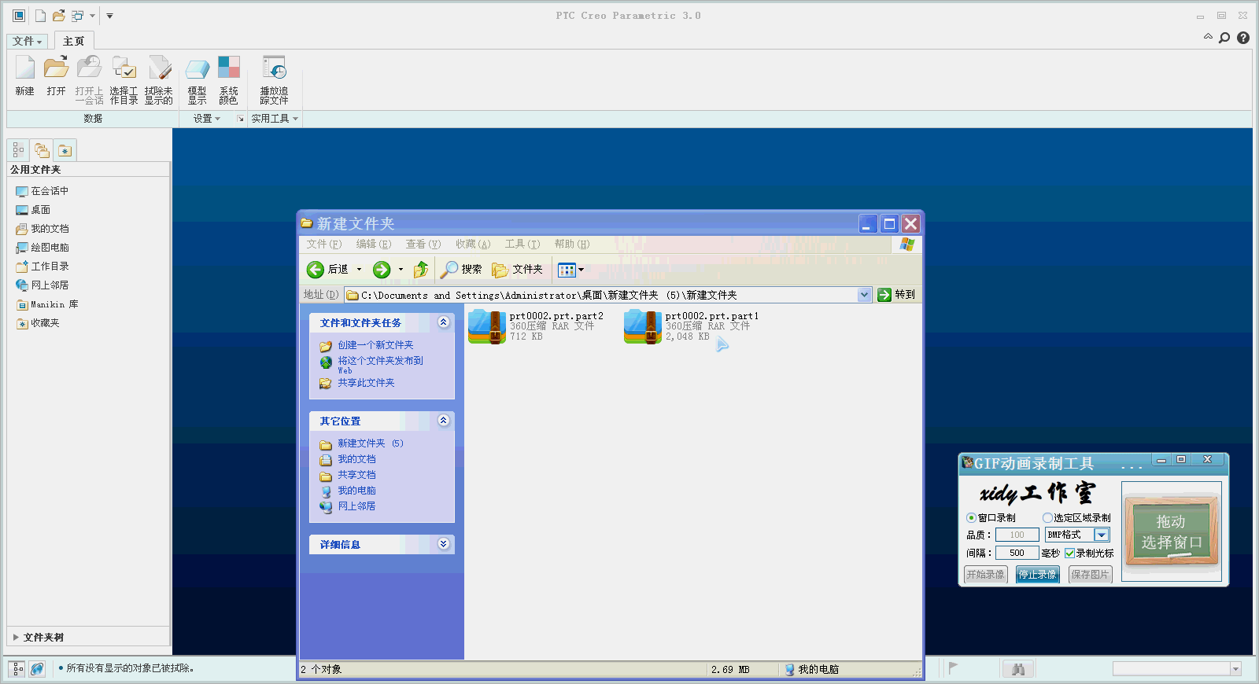Click Erase Not Displayed (拭除未显示的) icon
Viewport: 1259px width, 684px height.
point(159,79)
